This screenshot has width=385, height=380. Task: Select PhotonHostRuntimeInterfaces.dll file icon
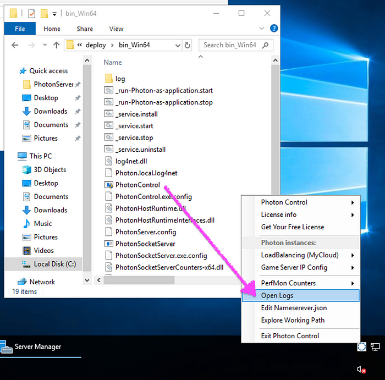click(109, 220)
